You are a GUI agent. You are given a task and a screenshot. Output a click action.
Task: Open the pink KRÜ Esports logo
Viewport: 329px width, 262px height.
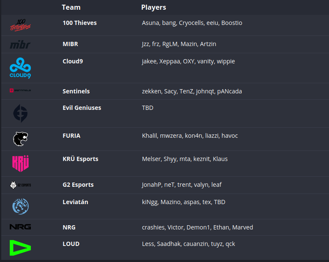pyautogui.click(x=20, y=164)
